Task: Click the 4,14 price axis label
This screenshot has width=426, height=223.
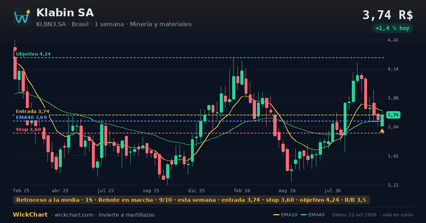Action: coord(393,69)
